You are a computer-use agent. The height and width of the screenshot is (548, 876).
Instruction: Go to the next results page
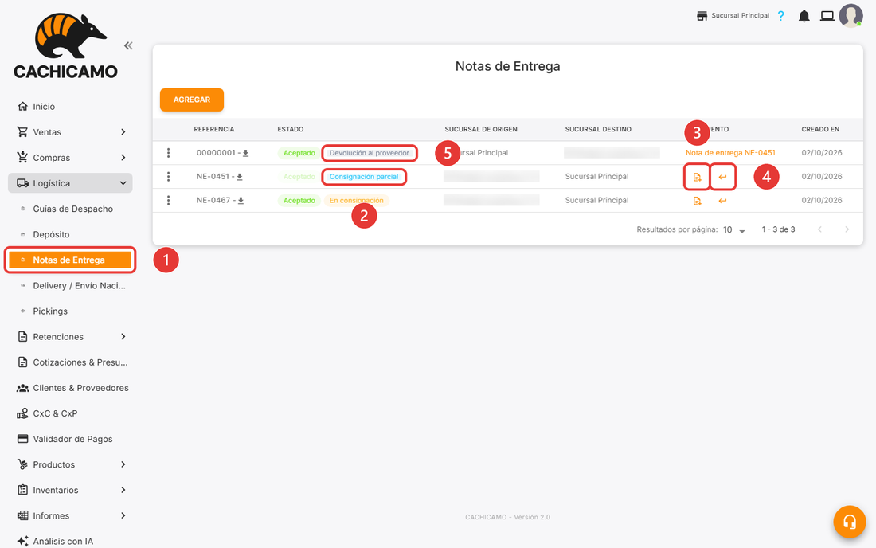847,229
